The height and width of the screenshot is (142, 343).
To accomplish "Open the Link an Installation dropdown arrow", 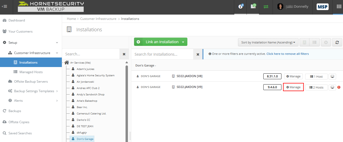I will click(183, 42).
